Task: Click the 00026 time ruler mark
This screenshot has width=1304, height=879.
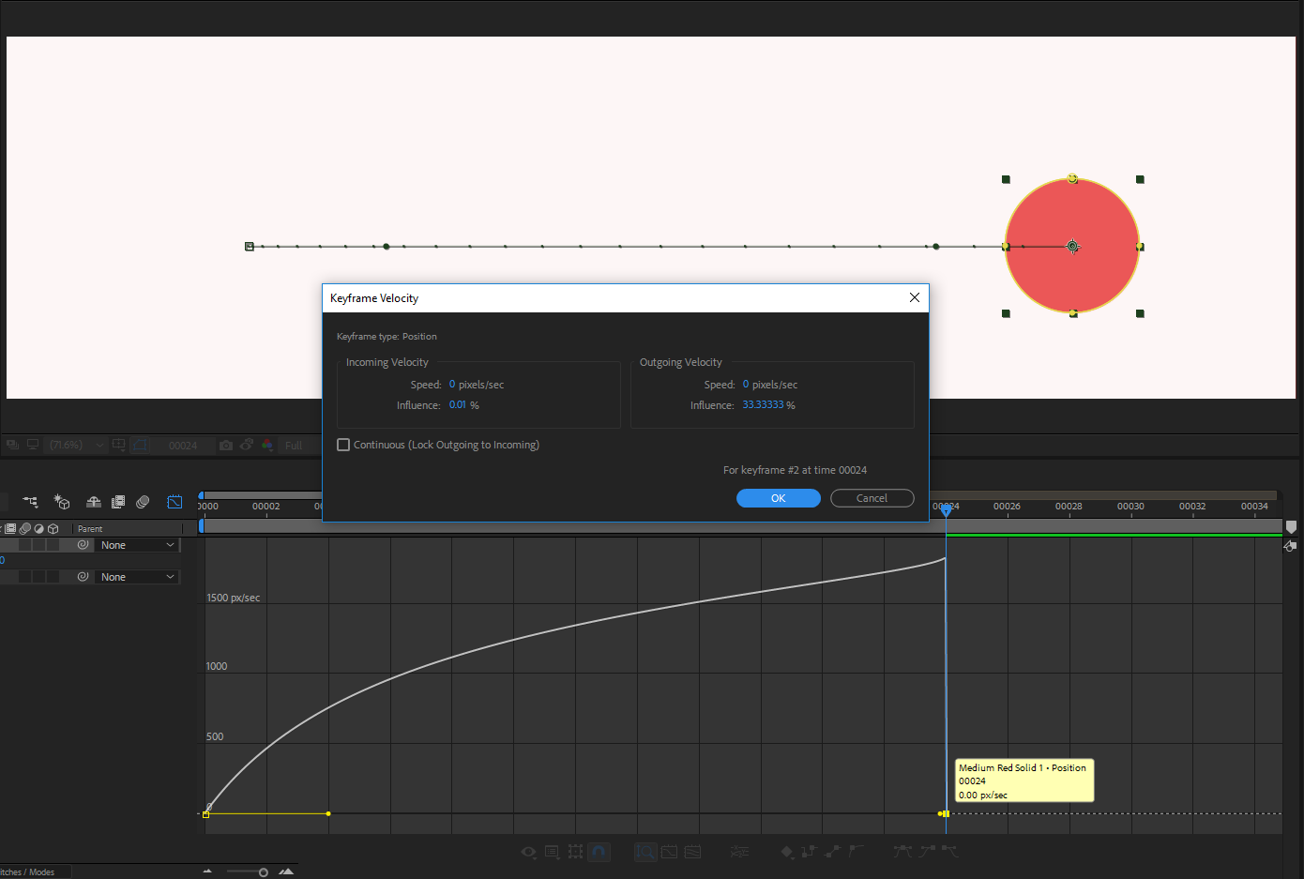Action: click(x=1007, y=507)
